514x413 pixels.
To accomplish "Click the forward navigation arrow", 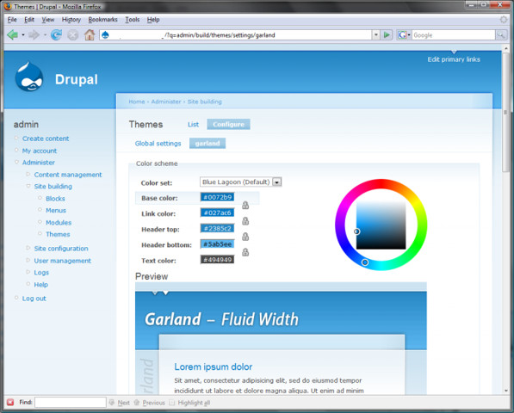I will pyautogui.click(x=34, y=34).
